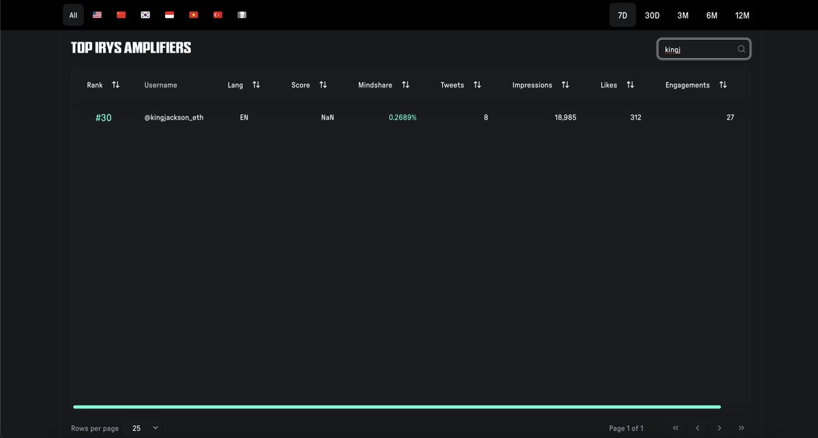818x438 pixels.
Task: Click the 312 likes value
Action: (635, 118)
